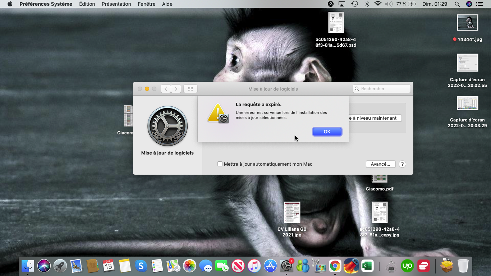
Task: Open Spotlight search magnifier icon
Action: (457, 4)
